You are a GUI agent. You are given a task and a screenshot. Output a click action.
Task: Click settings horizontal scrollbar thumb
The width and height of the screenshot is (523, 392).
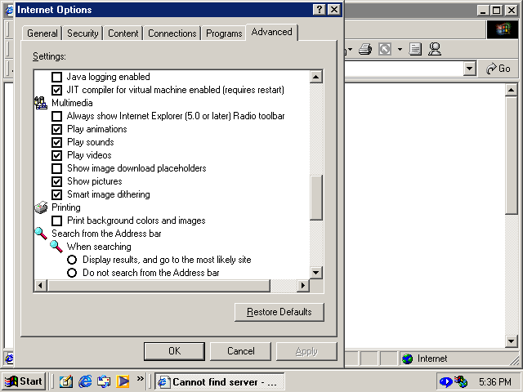click(159, 286)
